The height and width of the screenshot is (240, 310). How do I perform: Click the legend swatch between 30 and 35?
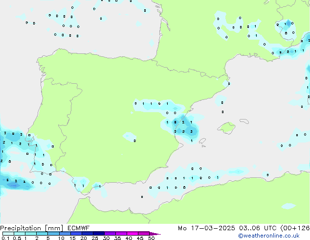point(110,234)
